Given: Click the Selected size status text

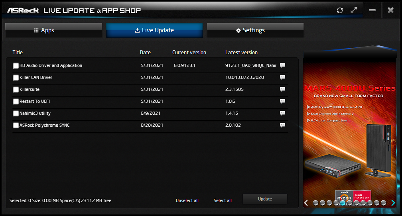Looking at the screenshot, I should click(x=60, y=200).
